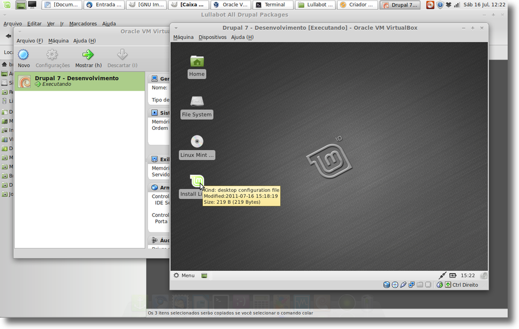Switch to Lullabot ... window in taskbar
519x329 pixels.
(x=315, y=5)
